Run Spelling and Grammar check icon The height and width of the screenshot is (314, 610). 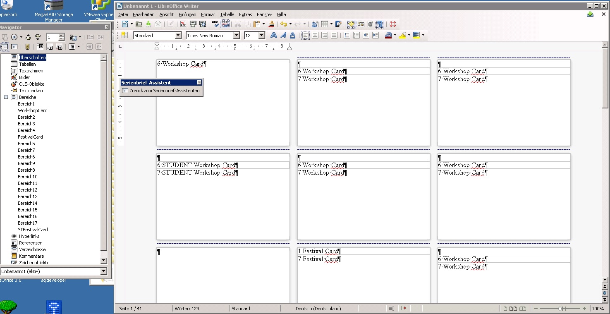pos(215,24)
